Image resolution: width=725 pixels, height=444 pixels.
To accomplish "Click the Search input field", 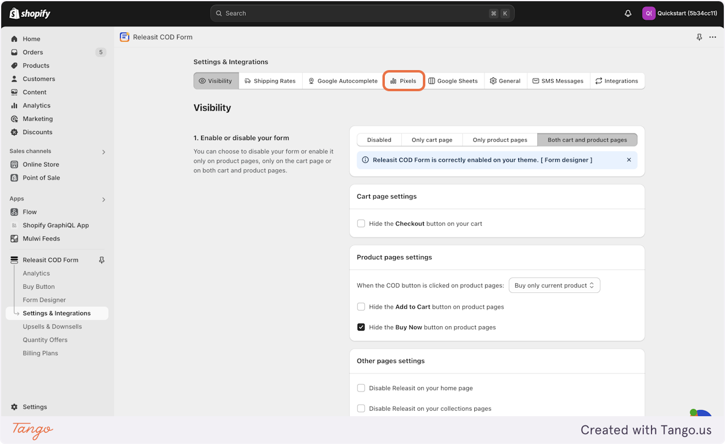I will (x=362, y=13).
